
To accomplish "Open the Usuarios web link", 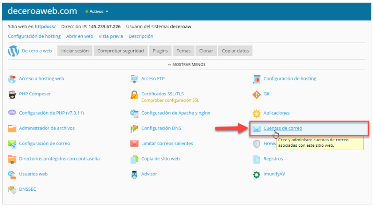I will (x=33, y=174).
